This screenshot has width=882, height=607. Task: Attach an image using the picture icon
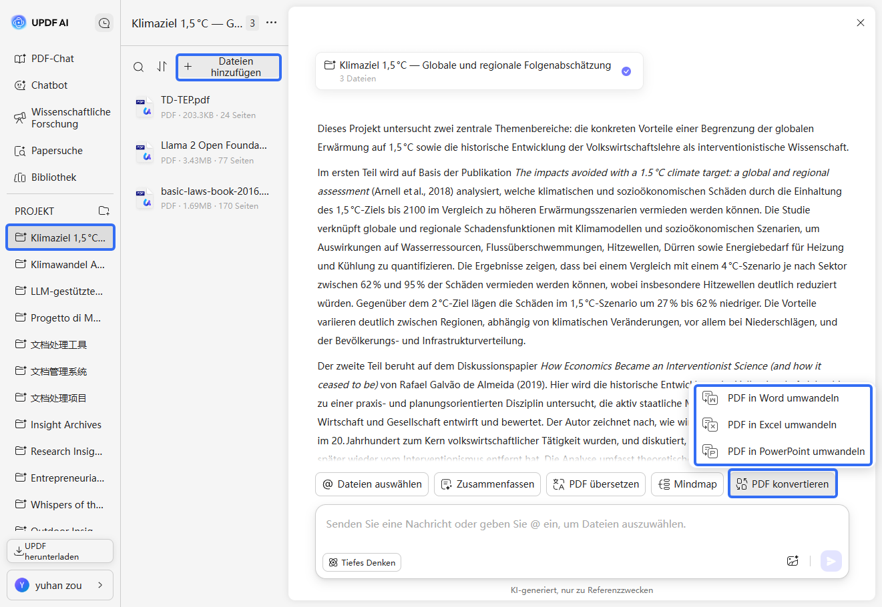tap(793, 561)
